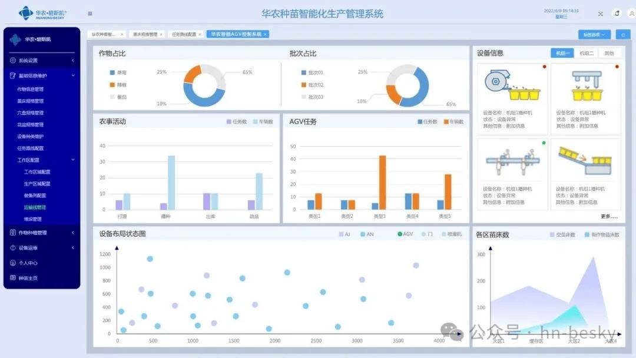This screenshot has width=636, height=358.
Task: Open 生产区域配置 in the sidebar
Action: click(x=37, y=184)
